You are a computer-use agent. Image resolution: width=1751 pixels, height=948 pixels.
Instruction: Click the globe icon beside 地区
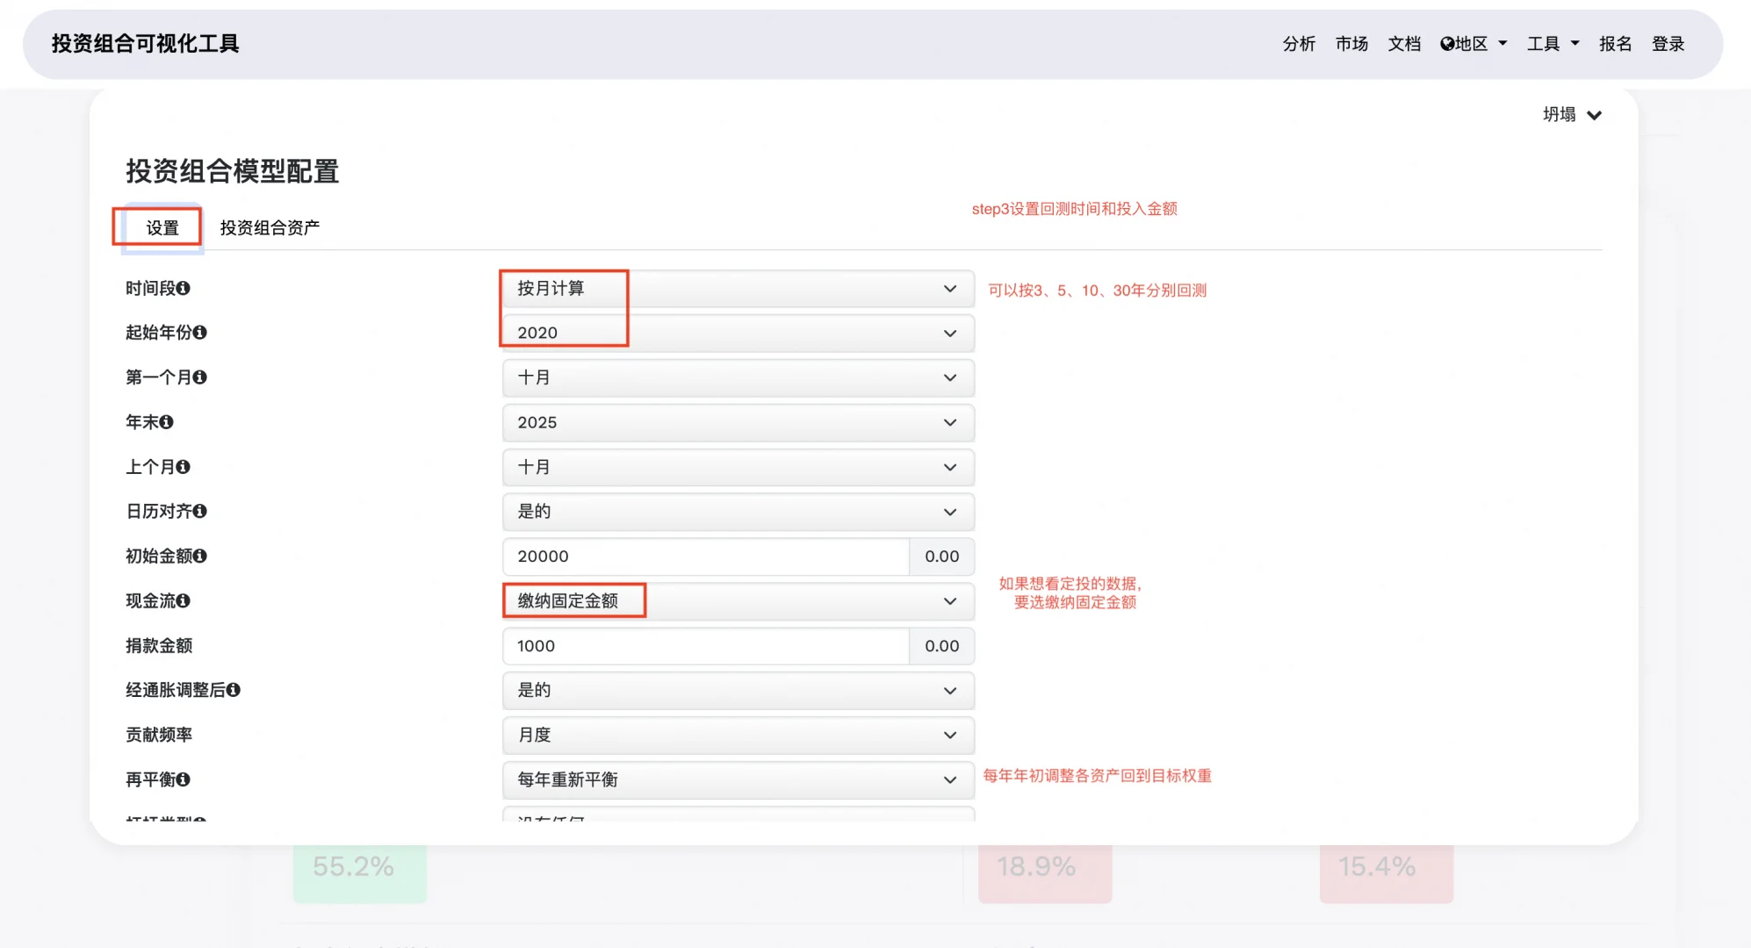1446,43
